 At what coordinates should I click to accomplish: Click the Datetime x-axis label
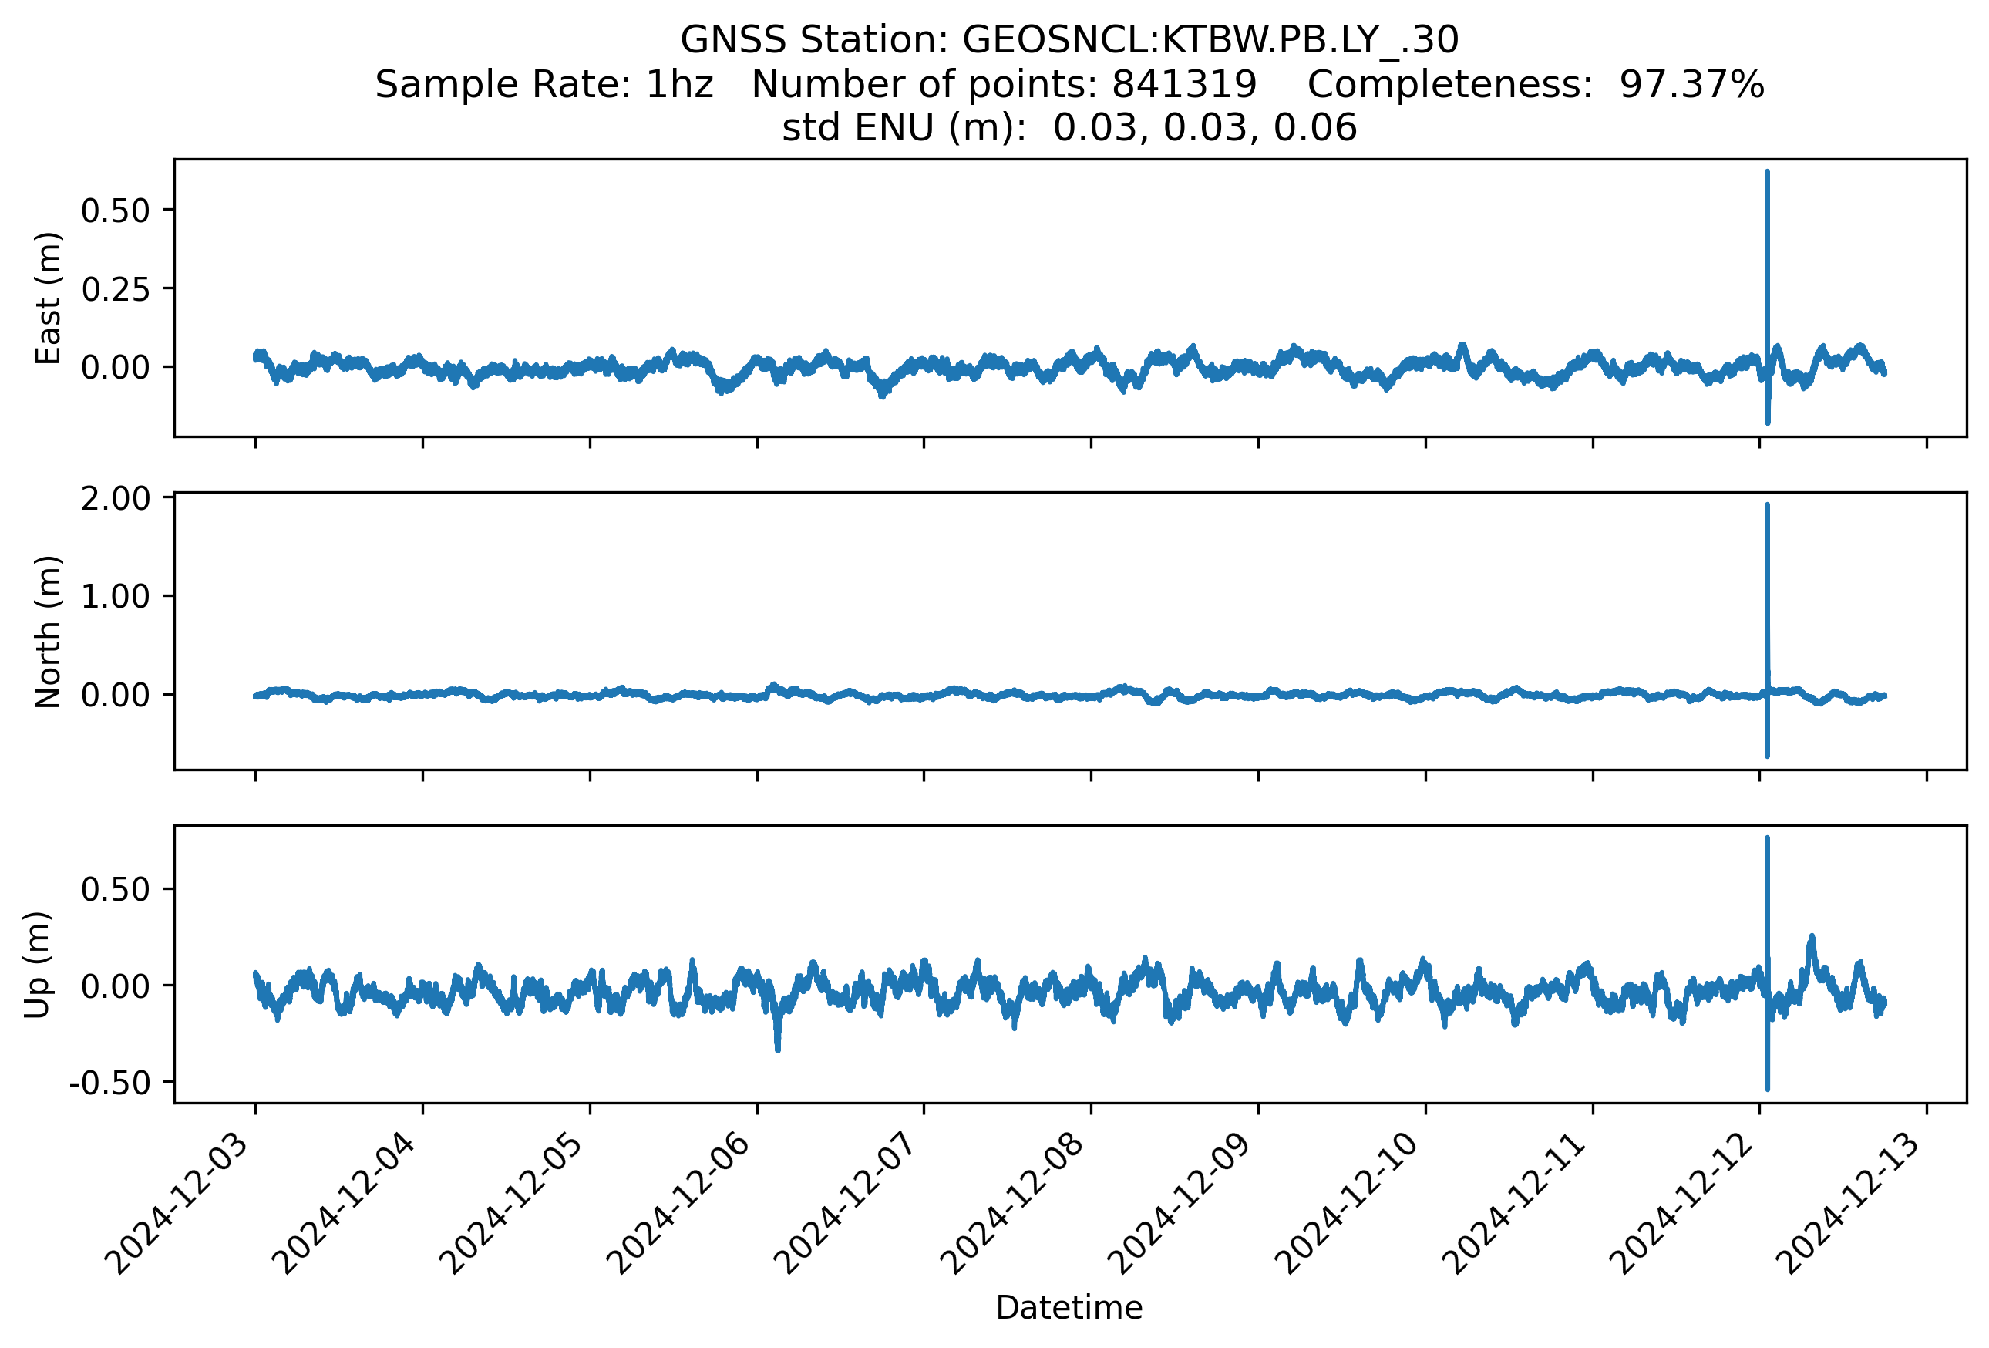tap(1069, 1308)
